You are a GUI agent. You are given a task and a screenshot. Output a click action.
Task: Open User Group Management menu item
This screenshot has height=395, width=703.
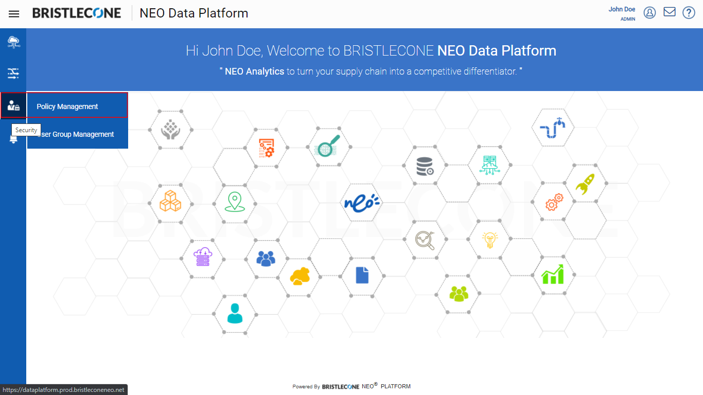click(x=77, y=134)
